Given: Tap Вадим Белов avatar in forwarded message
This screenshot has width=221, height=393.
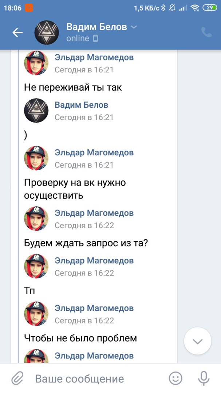Looking at the screenshot, I should tap(36, 110).
